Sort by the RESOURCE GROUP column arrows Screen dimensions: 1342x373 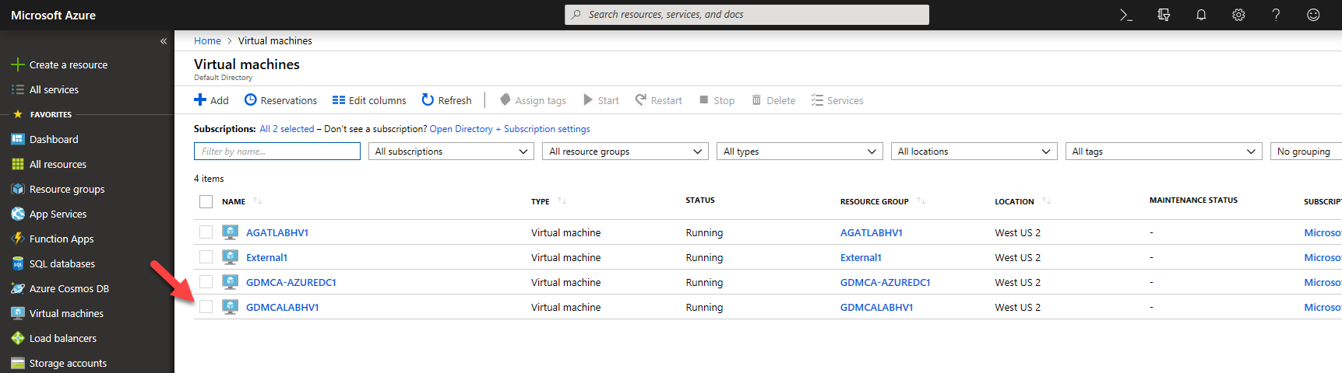click(921, 201)
